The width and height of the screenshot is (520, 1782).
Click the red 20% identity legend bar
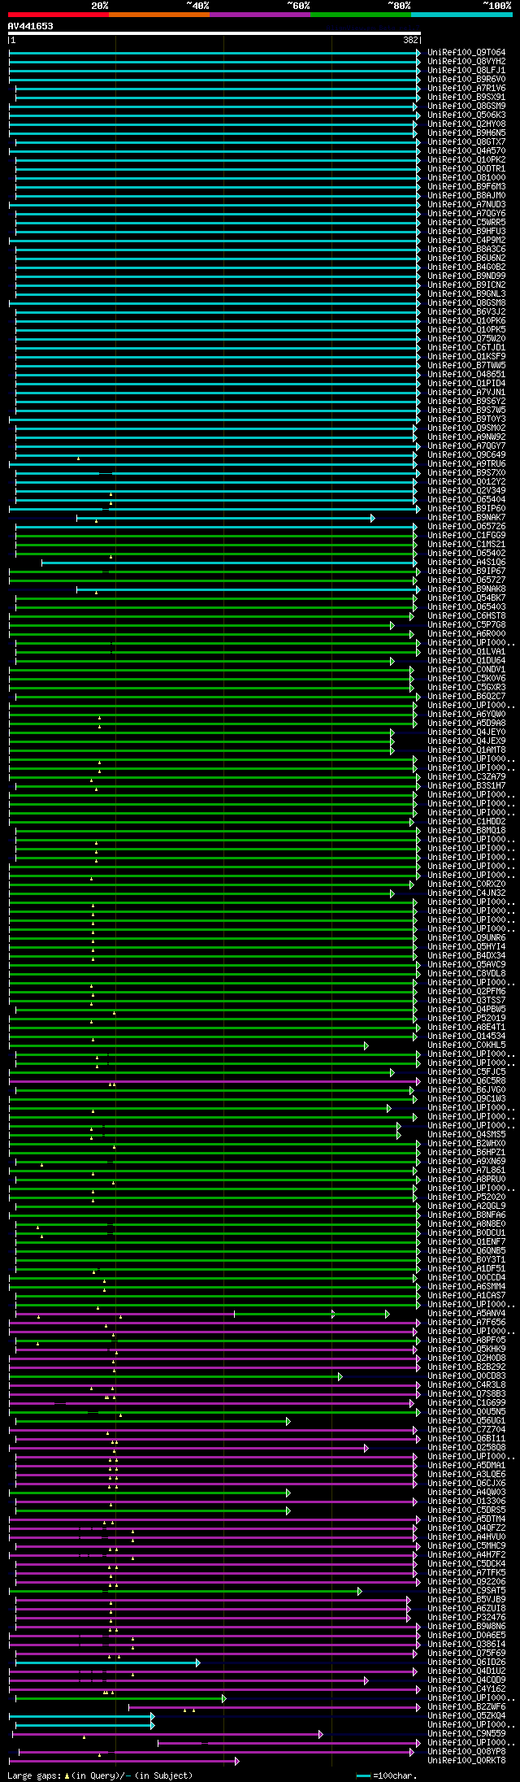(x=58, y=15)
